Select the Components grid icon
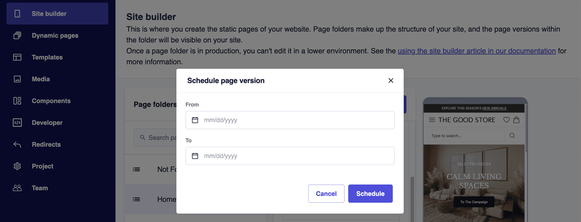The height and width of the screenshot is (222, 581). (17, 101)
